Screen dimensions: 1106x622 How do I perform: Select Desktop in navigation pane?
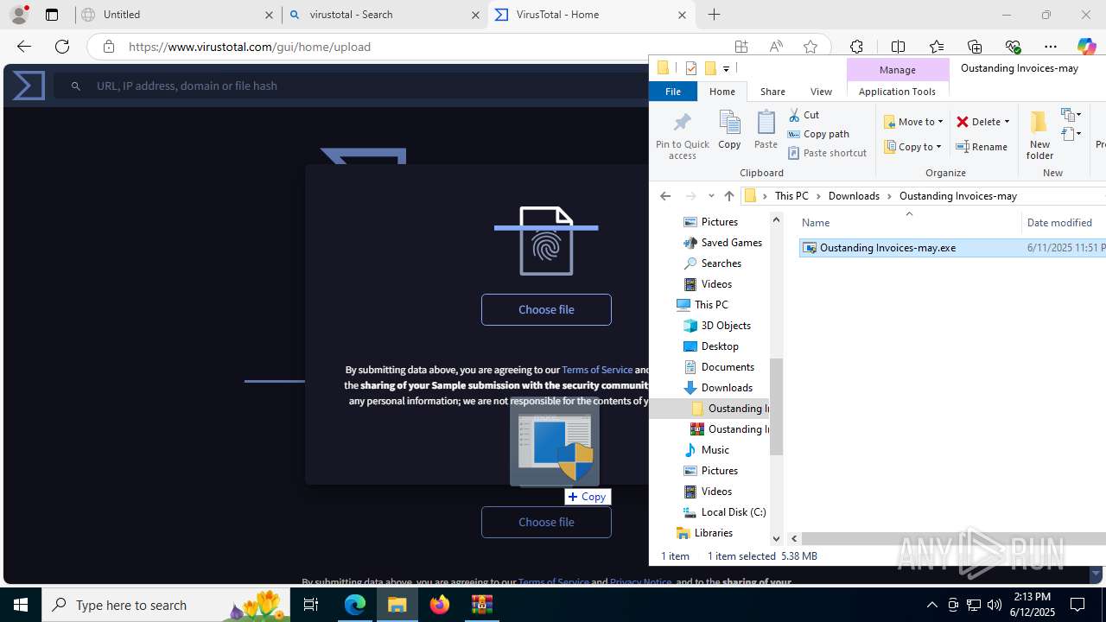coord(720,346)
